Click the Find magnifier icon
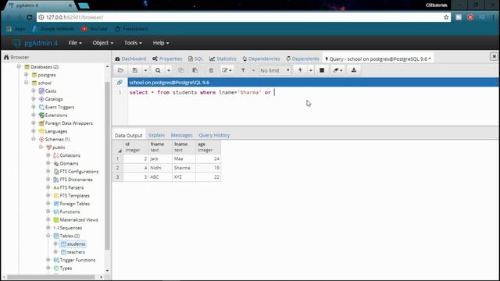The height and width of the screenshot is (281, 500). (158, 70)
